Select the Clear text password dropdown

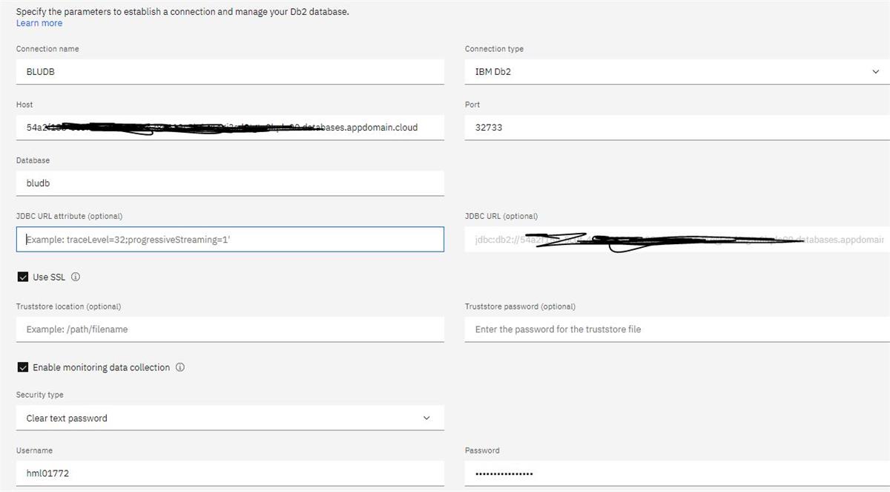tap(230, 418)
